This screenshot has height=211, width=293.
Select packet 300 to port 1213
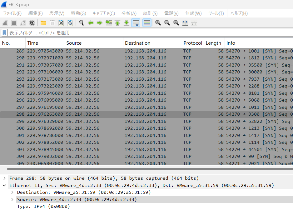point(147,128)
